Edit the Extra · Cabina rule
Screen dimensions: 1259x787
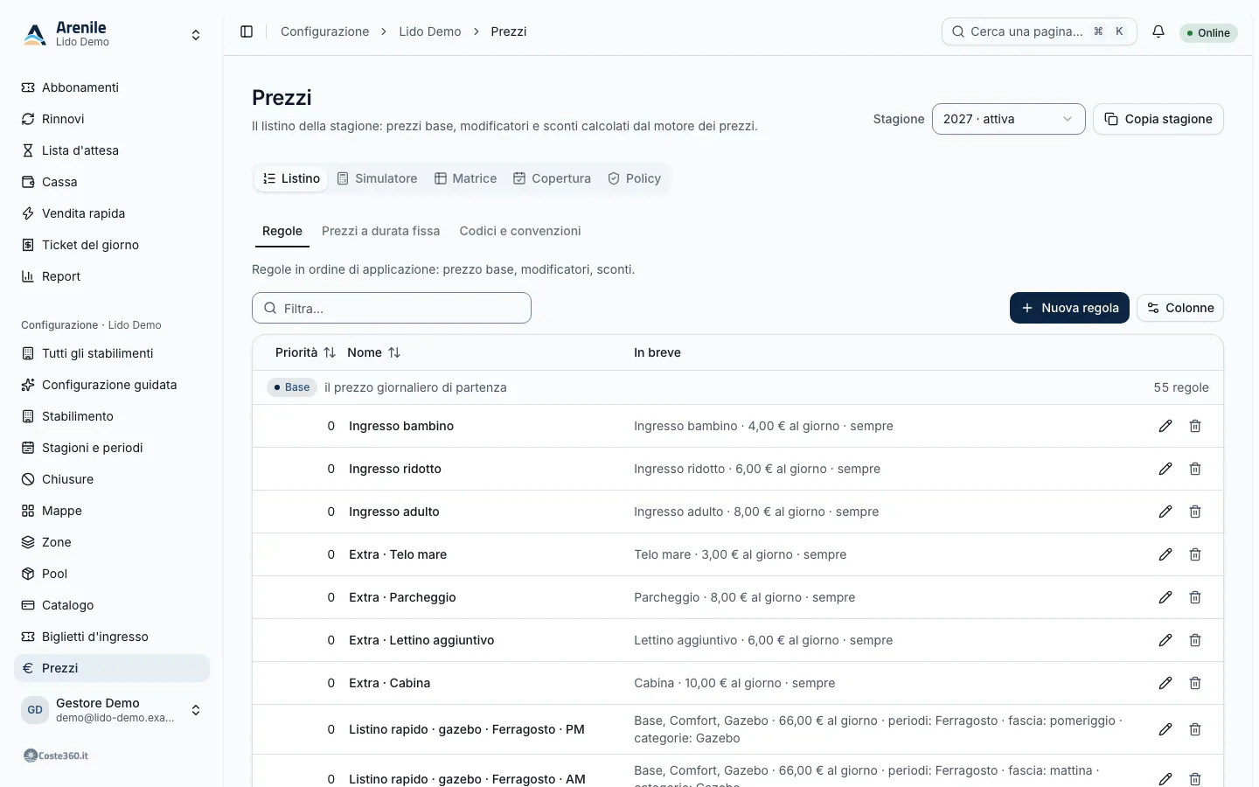[x=1165, y=683]
